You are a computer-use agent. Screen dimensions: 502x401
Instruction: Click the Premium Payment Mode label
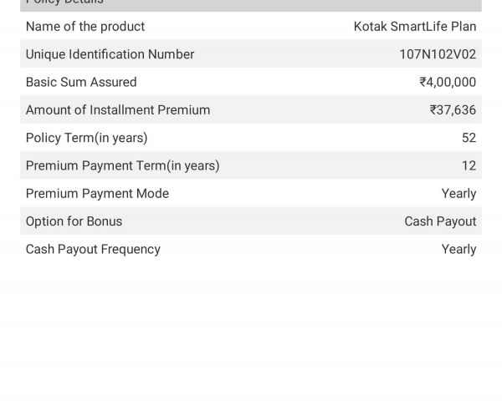coord(97,194)
